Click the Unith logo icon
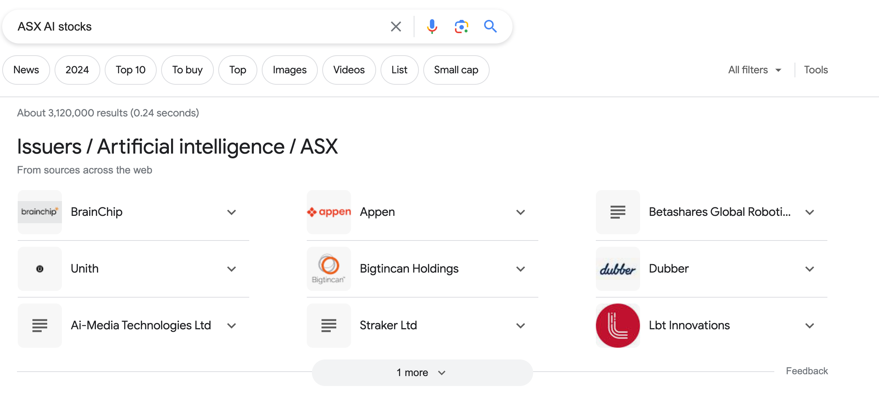879x400 pixels. click(x=40, y=269)
